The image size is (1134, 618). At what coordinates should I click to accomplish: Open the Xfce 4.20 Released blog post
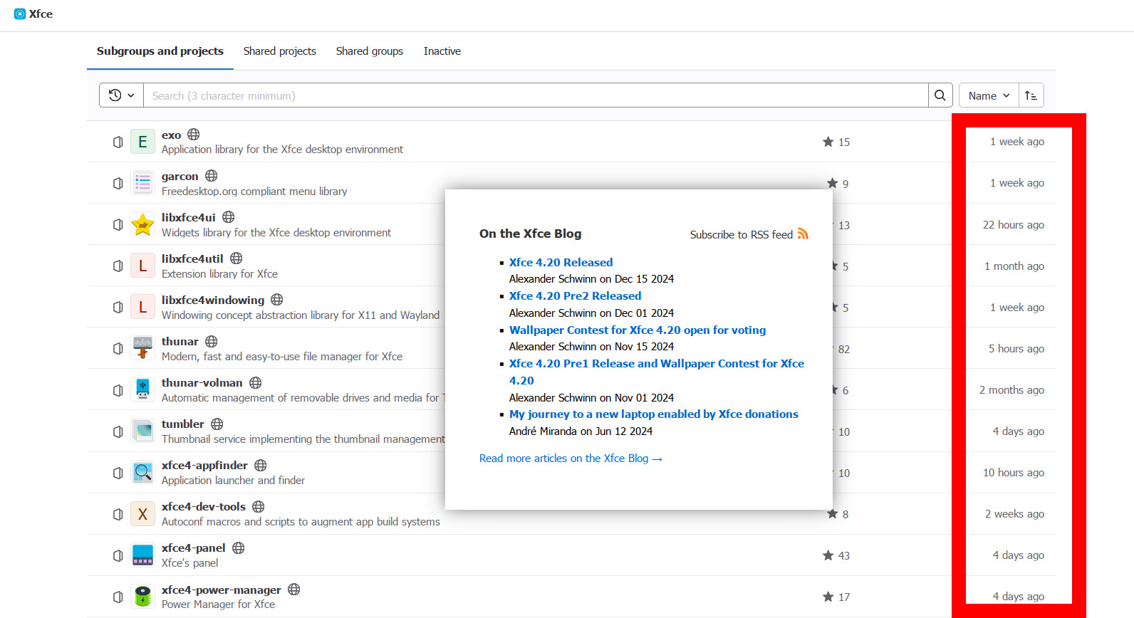click(561, 262)
